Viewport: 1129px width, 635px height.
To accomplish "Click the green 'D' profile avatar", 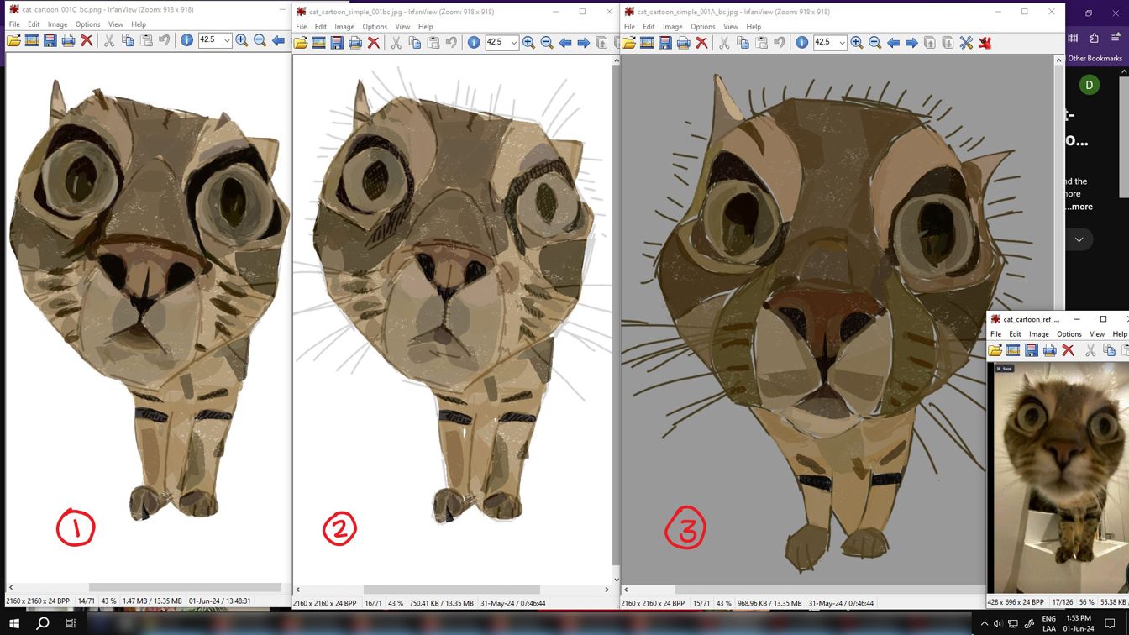I will click(1090, 85).
